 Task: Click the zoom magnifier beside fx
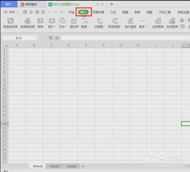pyautogui.click(x=51, y=38)
